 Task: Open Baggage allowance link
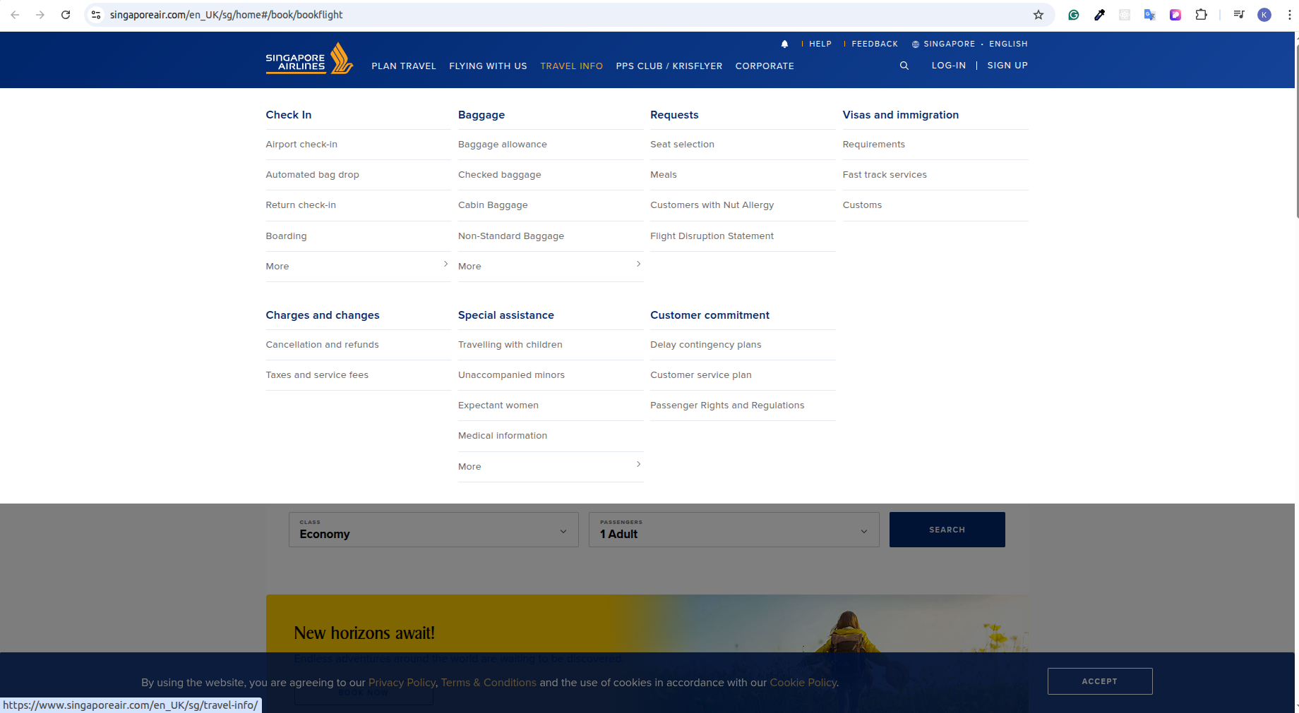coord(502,145)
